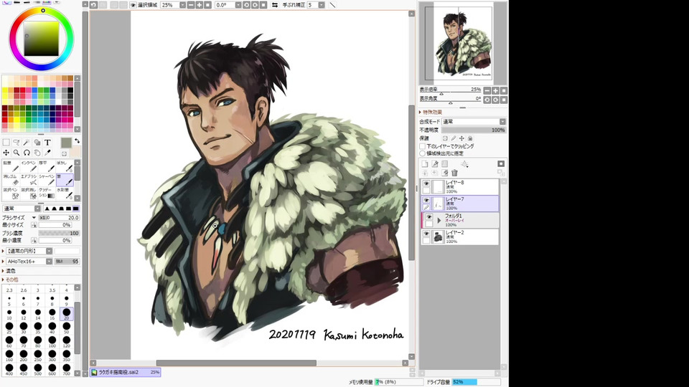Screen dimensions: 689x387
Task: Hide レイヤー8 using its eye icon
Action: point(426,184)
